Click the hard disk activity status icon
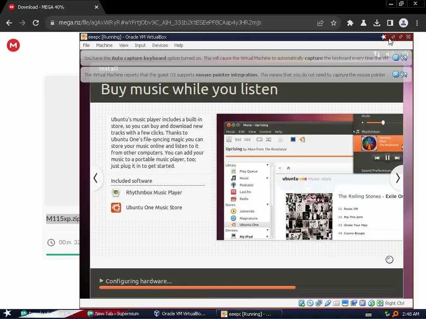The width and height of the screenshot is (426, 319). [302, 303]
